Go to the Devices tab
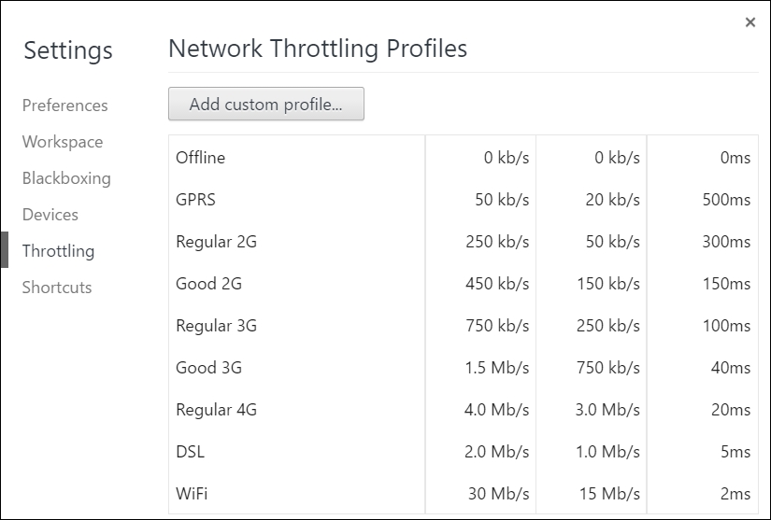 click(50, 214)
